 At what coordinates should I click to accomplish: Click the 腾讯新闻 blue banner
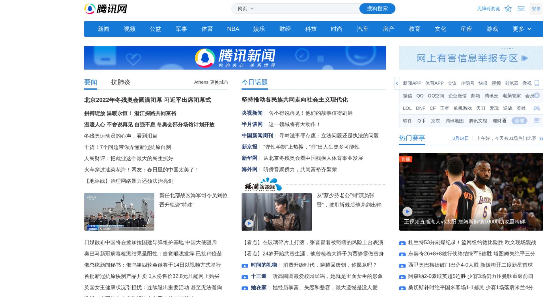pos(235,58)
